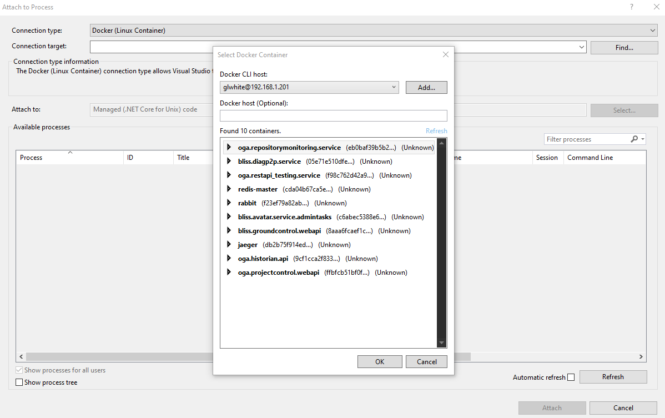This screenshot has width=665, height=418.
Task: Expand the bliss.groundcontrol.webapi container node
Action: 229,230
